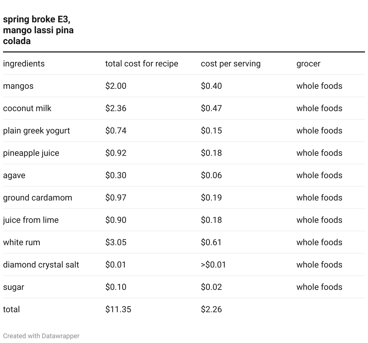
Task: Select the 'mangos' ingredient cell
Action: [18, 86]
